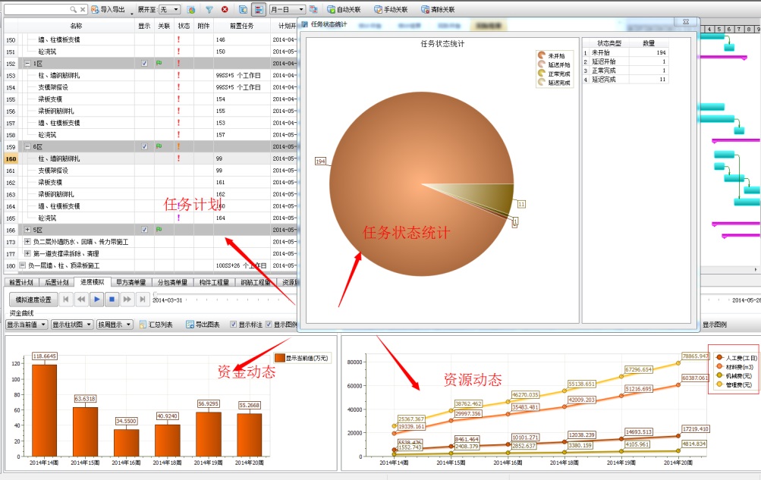Click the funnel filter icon in toolbar
The height and width of the screenshot is (480, 761).
click(209, 10)
